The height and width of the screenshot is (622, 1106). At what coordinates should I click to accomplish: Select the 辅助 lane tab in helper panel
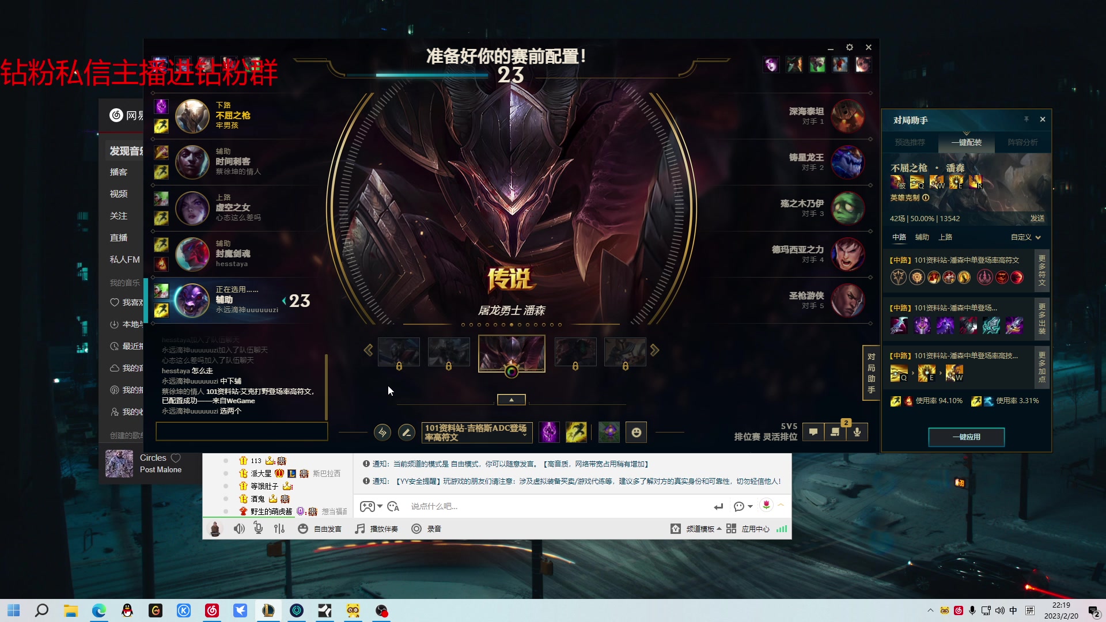tap(922, 237)
